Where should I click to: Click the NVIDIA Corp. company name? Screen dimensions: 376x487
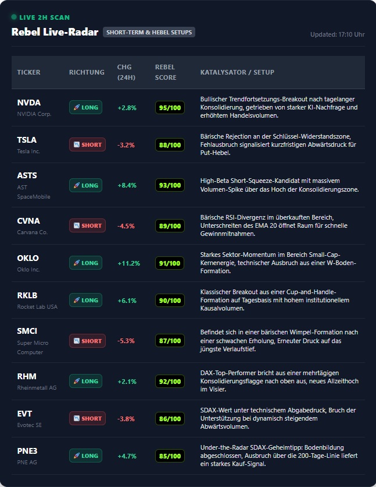click(x=34, y=114)
